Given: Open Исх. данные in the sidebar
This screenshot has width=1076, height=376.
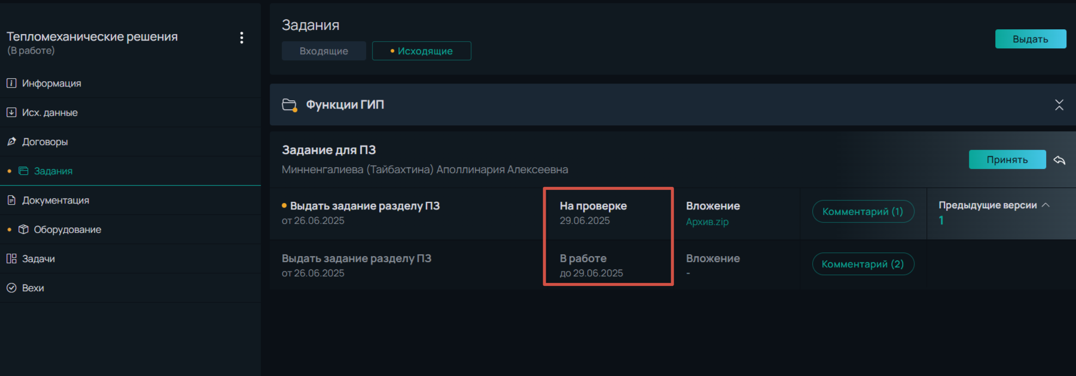Looking at the screenshot, I should (x=130, y=112).
